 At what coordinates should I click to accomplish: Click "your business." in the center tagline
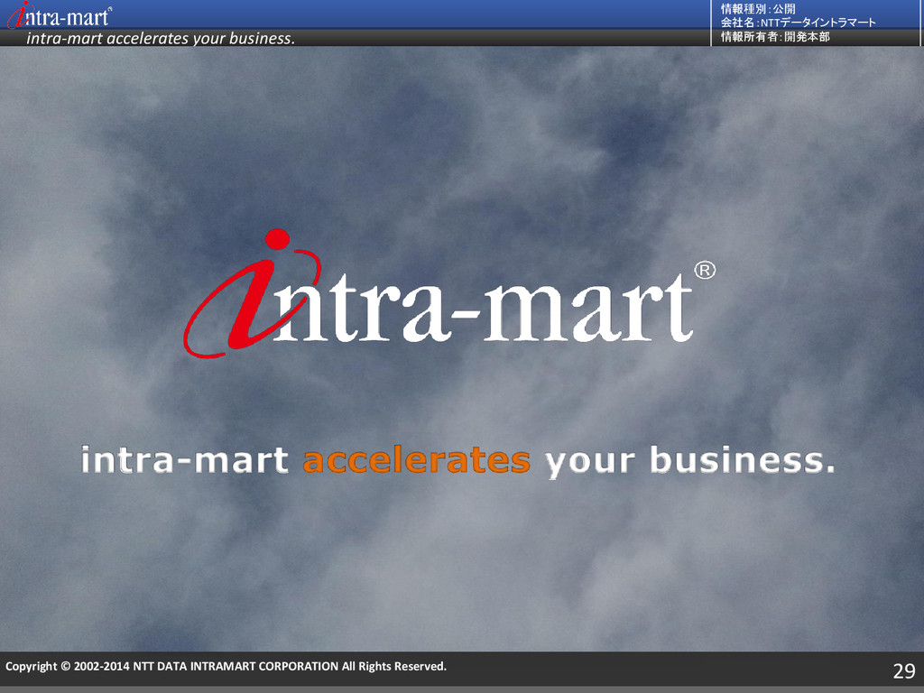pos(690,461)
